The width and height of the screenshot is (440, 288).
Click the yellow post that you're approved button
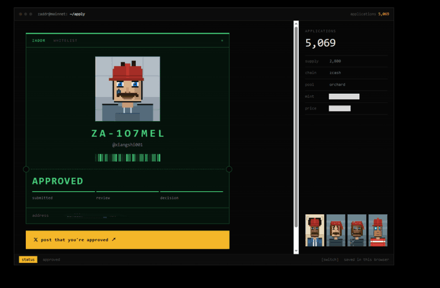[x=127, y=239]
